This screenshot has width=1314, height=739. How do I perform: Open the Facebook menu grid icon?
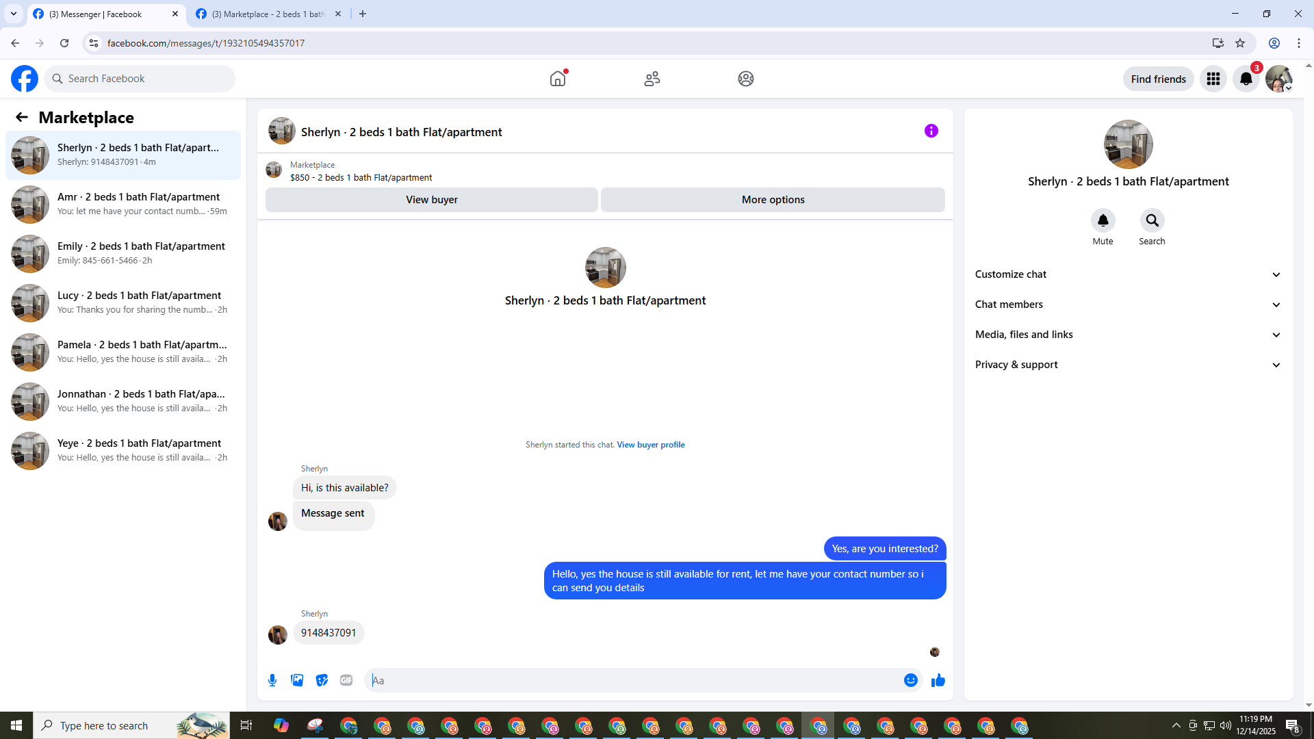(1213, 79)
